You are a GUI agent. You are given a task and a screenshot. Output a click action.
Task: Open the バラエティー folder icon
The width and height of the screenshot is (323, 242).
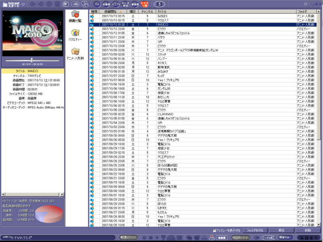click(x=75, y=35)
